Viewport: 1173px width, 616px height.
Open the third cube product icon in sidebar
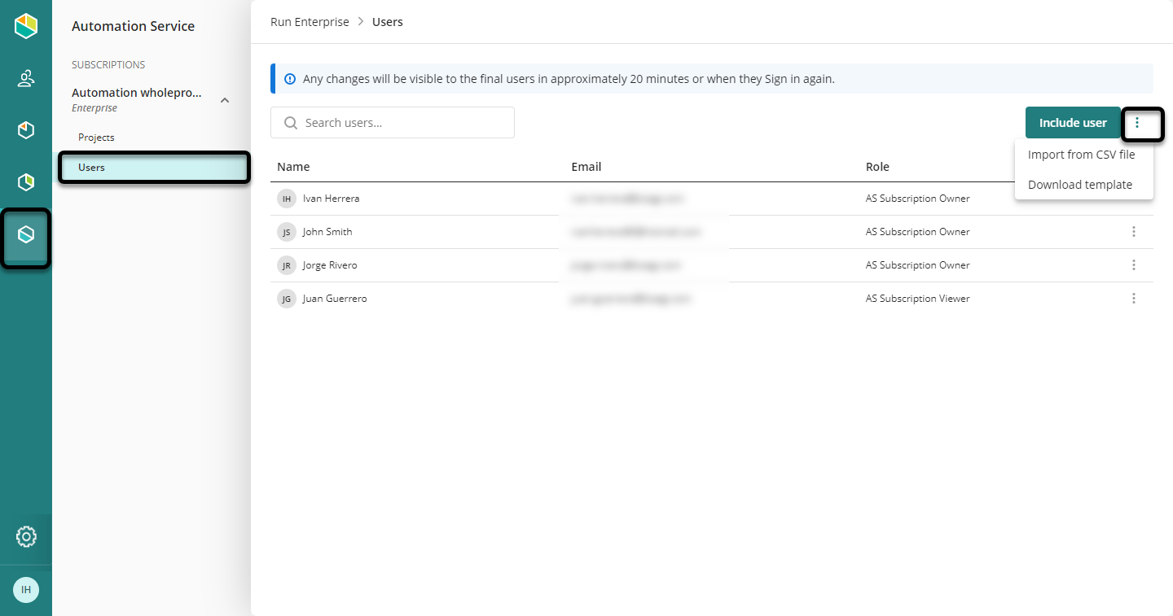(26, 181)
